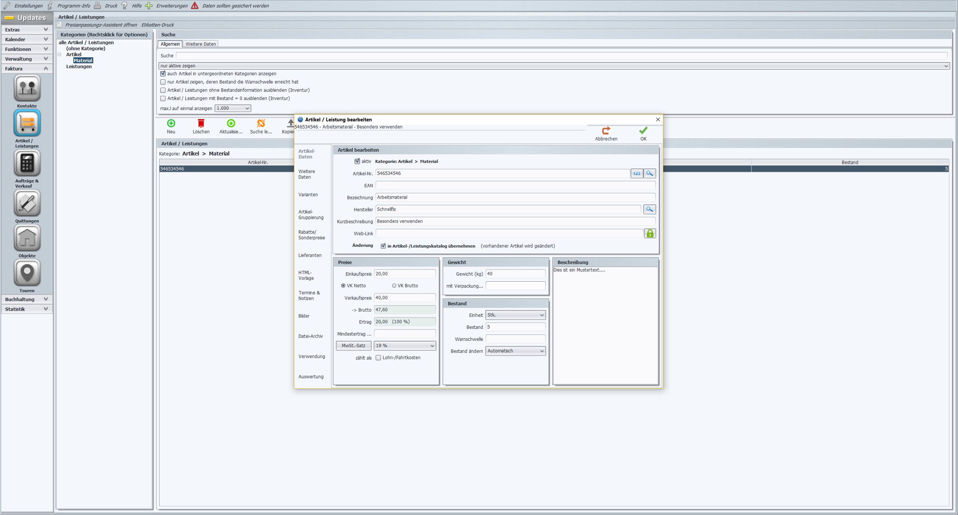
Task: Click into the EAN input field
Action: tap(515, 185)
